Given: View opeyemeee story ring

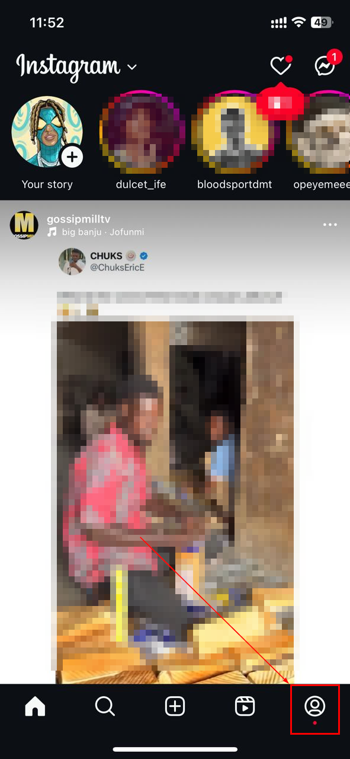Looking at the screenshot, I should click(319, 132).
